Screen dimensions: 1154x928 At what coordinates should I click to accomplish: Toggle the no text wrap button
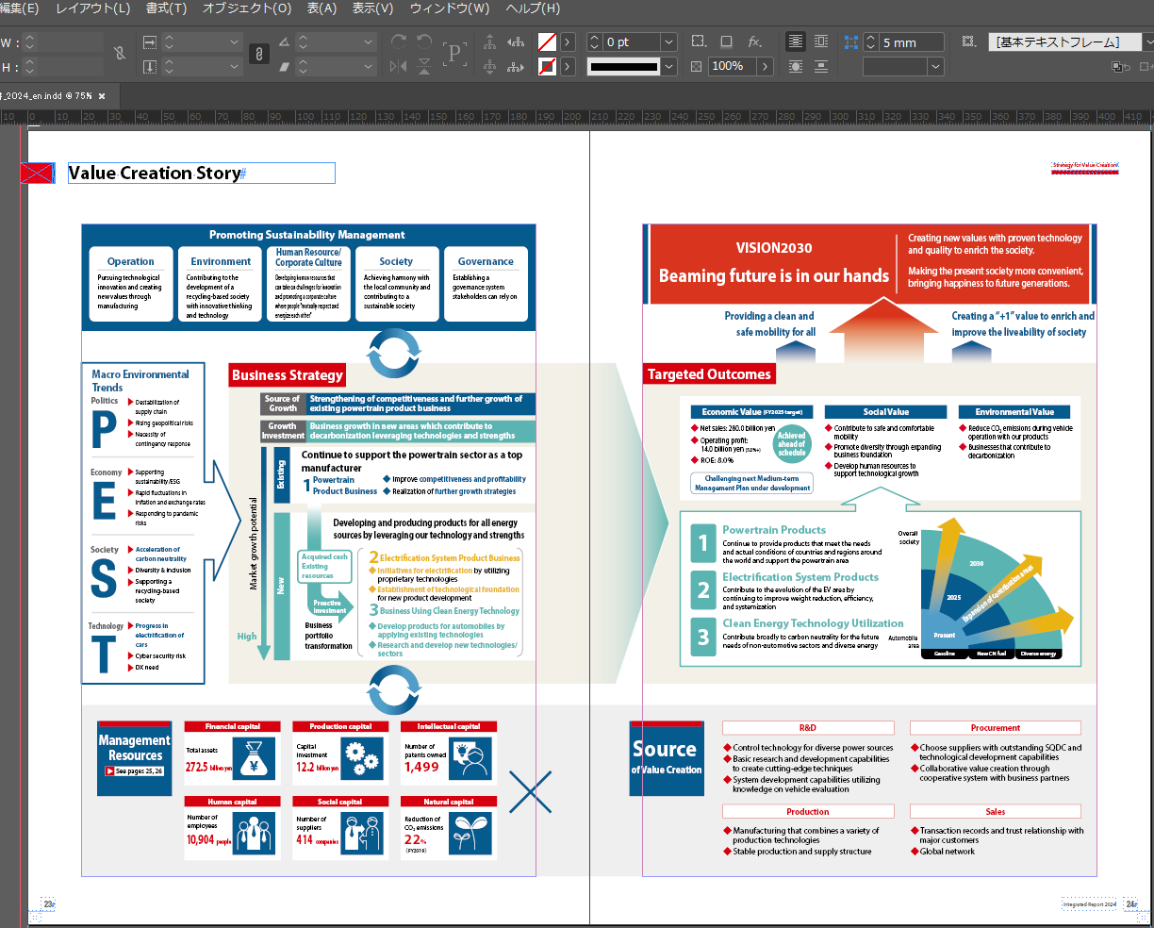click(796, 41)
